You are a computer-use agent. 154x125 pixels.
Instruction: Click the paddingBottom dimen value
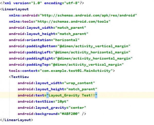click(94, 46)
